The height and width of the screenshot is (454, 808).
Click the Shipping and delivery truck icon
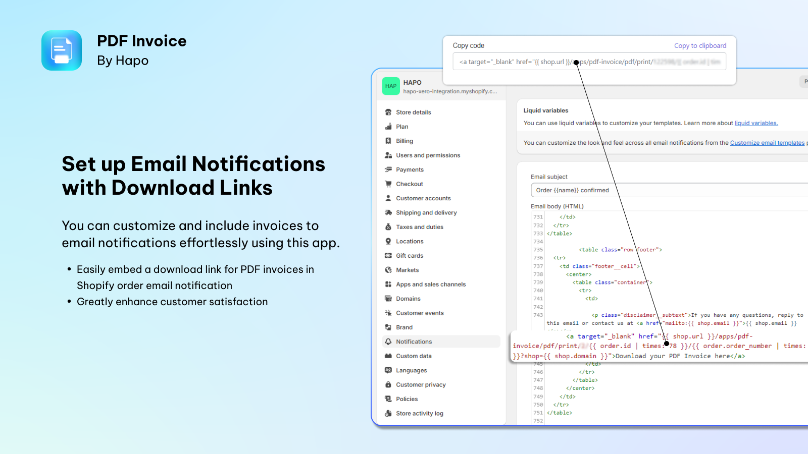coord(388,213)
